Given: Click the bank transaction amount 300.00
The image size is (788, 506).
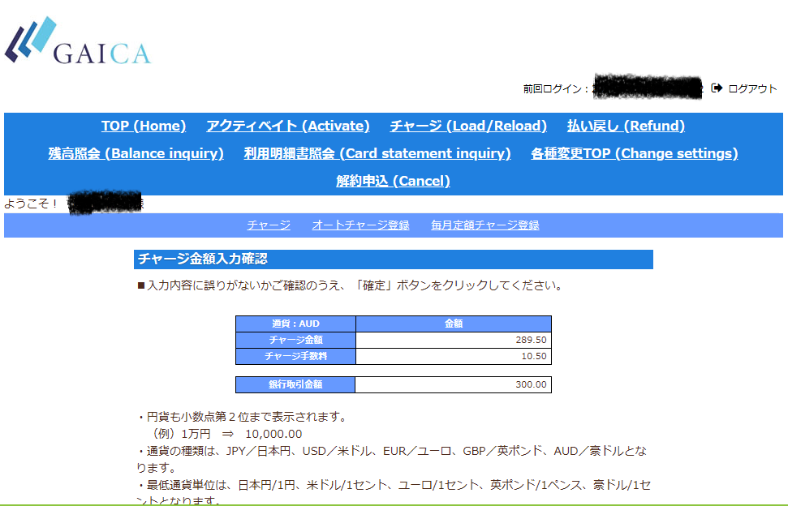Looking at the screenshot, I should (x=532, y=384).
